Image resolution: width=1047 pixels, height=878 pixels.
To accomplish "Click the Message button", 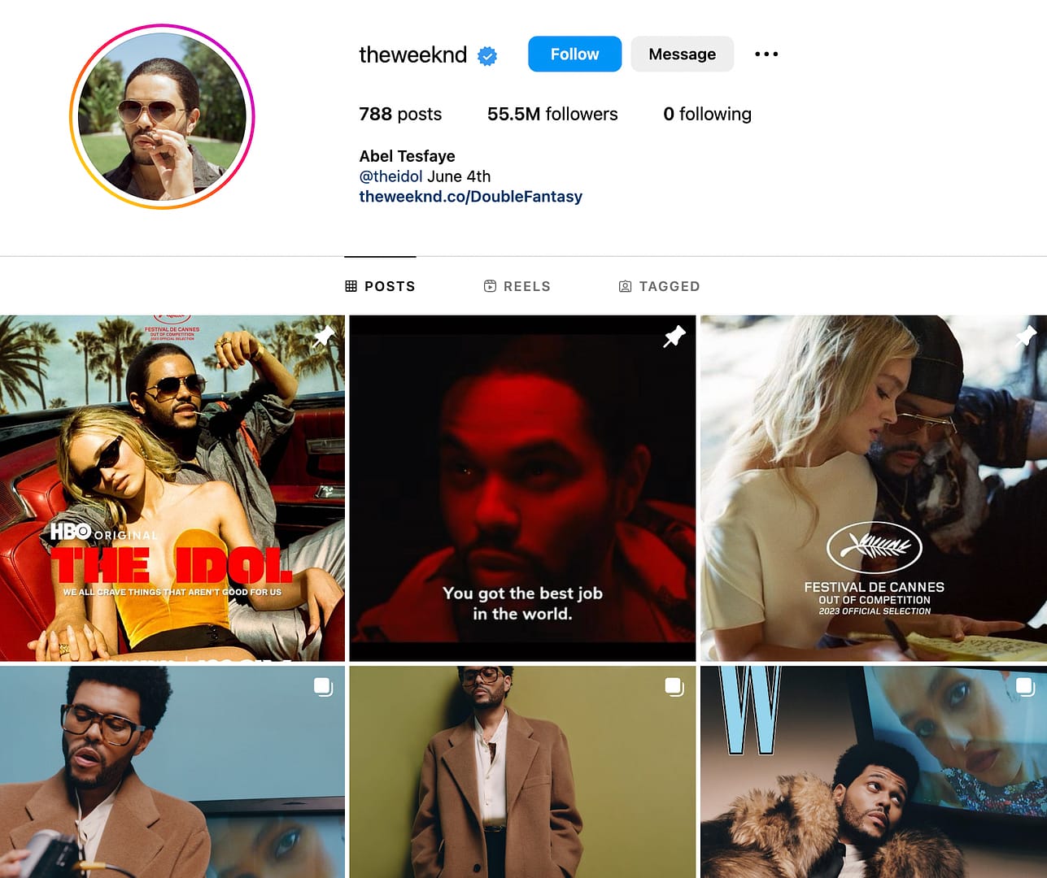I will point(682,54).
